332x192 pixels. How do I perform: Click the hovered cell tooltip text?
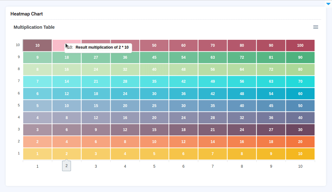click(102, 47)
